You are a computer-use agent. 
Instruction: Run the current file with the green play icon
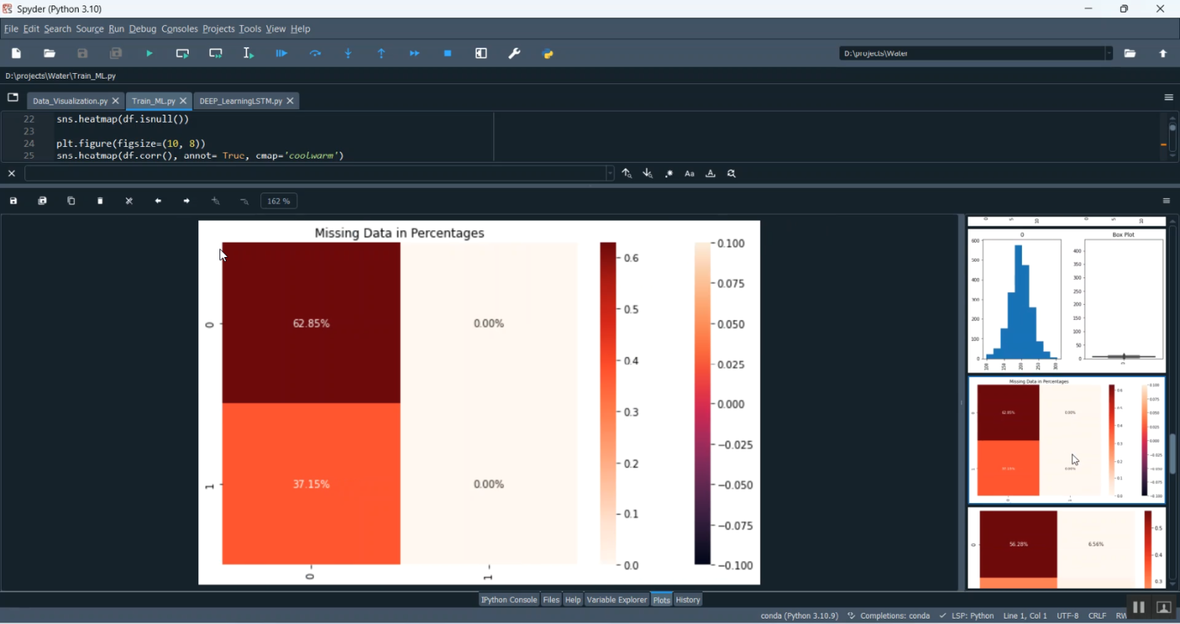149,53
